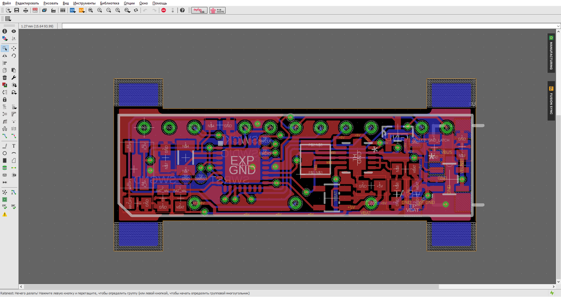Select the Arc drawing tool
Screen dimensions: 561x297
click(x=14, y=153)
